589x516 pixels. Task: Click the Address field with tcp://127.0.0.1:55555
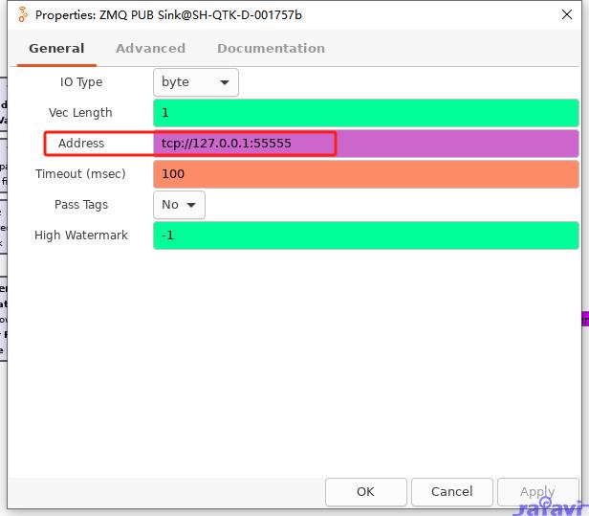[365, 144]
